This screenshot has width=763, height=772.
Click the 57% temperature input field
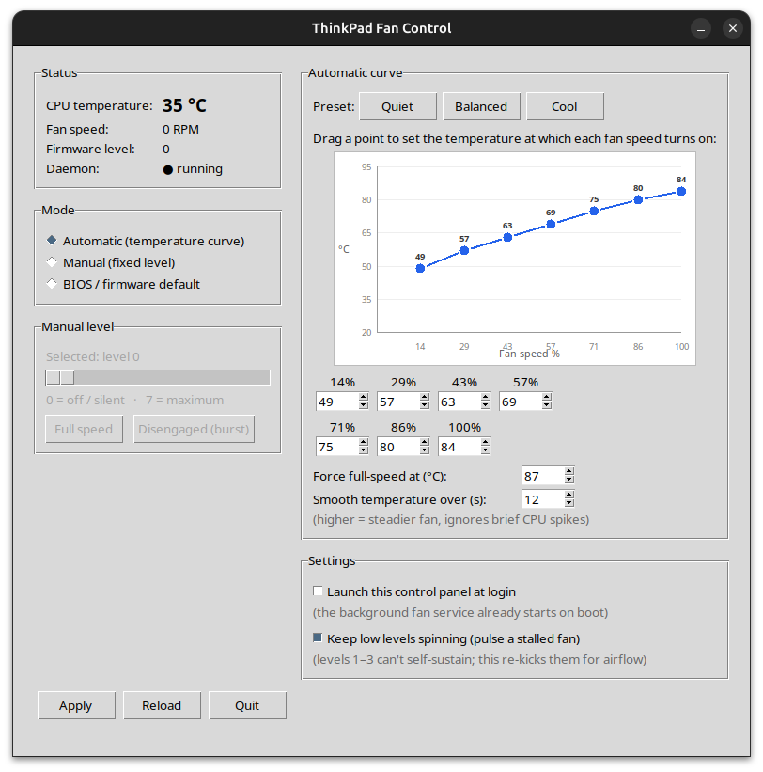click(x=520, y=402)
